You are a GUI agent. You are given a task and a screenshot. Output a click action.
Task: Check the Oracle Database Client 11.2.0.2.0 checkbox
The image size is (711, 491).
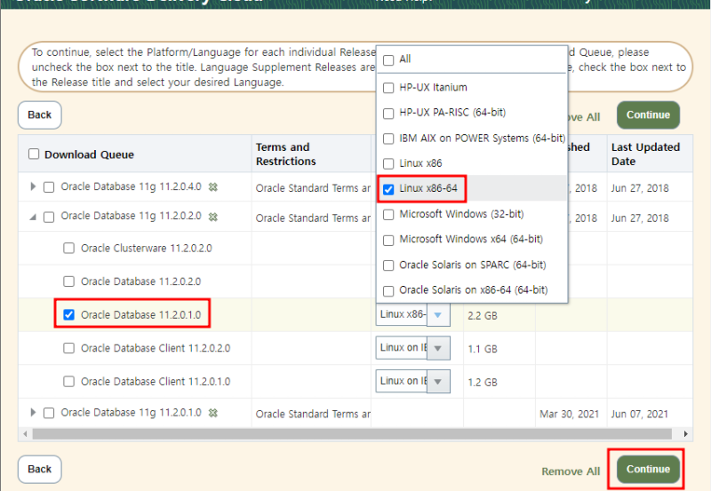(x=69, y=348)
